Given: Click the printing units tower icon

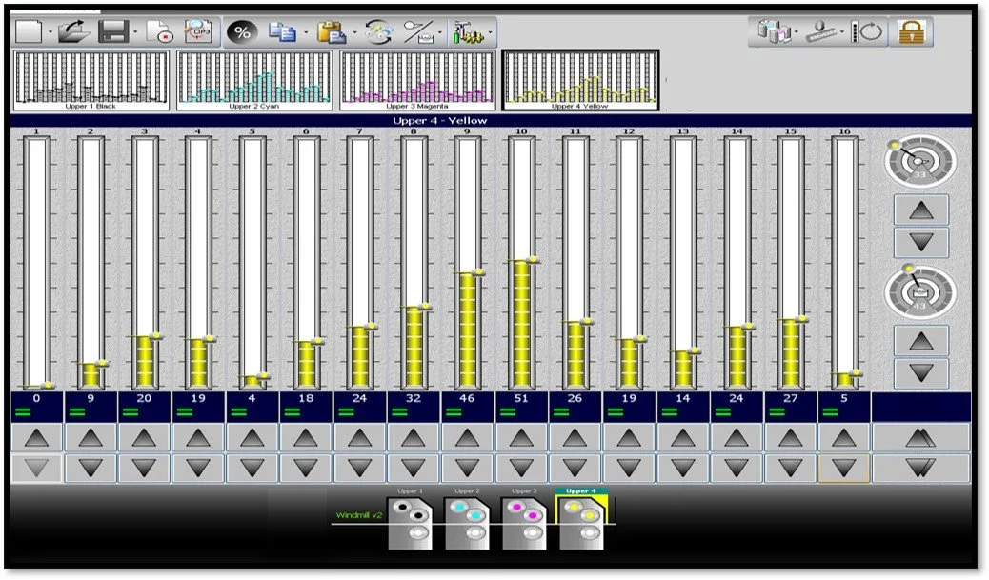Looking at the screenshot, I should pos(774,30).
